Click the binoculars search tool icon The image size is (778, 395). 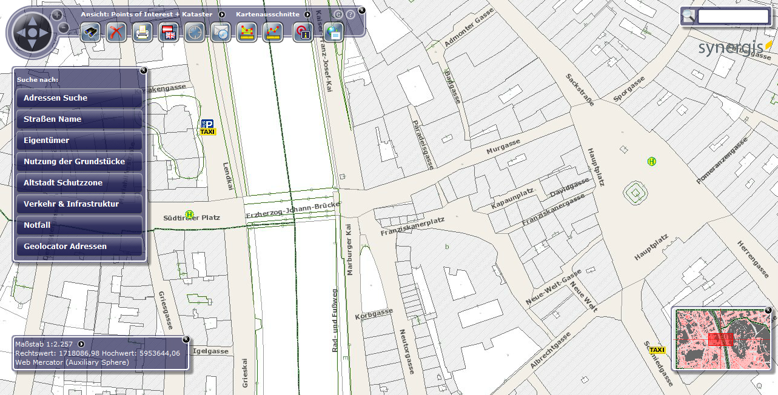[90, 32]
